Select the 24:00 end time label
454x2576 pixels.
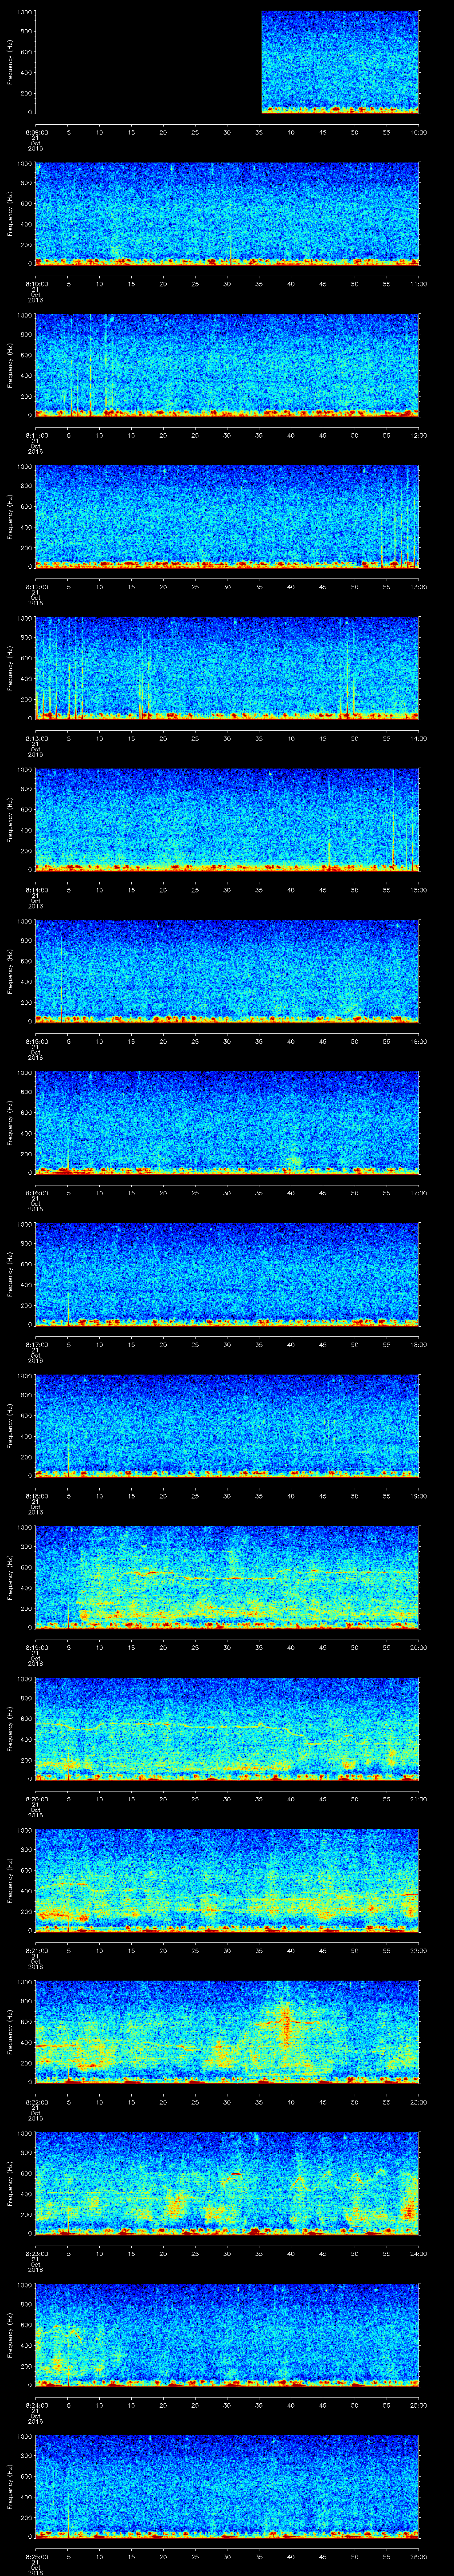coord(418,2254)
